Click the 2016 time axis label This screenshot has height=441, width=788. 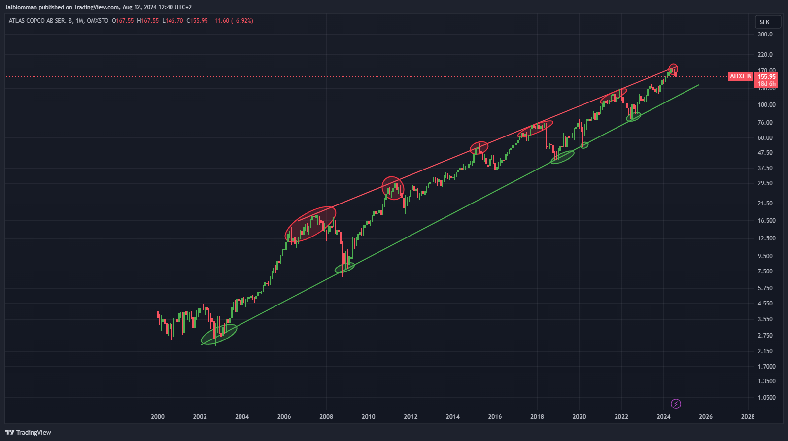pyautogui.click(x=495, y=417)
